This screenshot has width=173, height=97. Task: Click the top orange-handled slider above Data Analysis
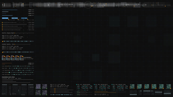tap(9, 23)
